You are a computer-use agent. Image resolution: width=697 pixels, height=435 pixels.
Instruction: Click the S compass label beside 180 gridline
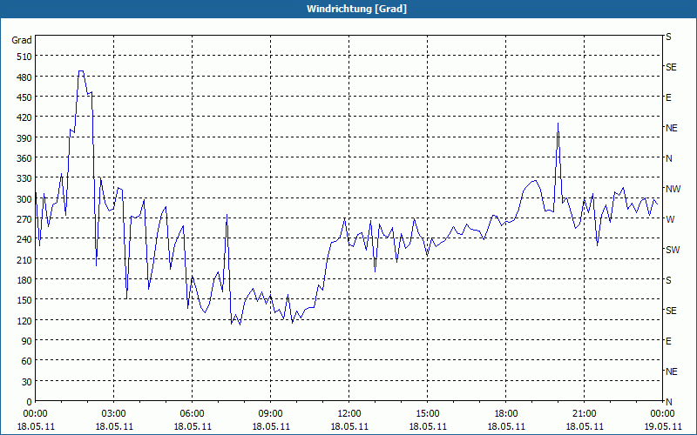[668, 280]
